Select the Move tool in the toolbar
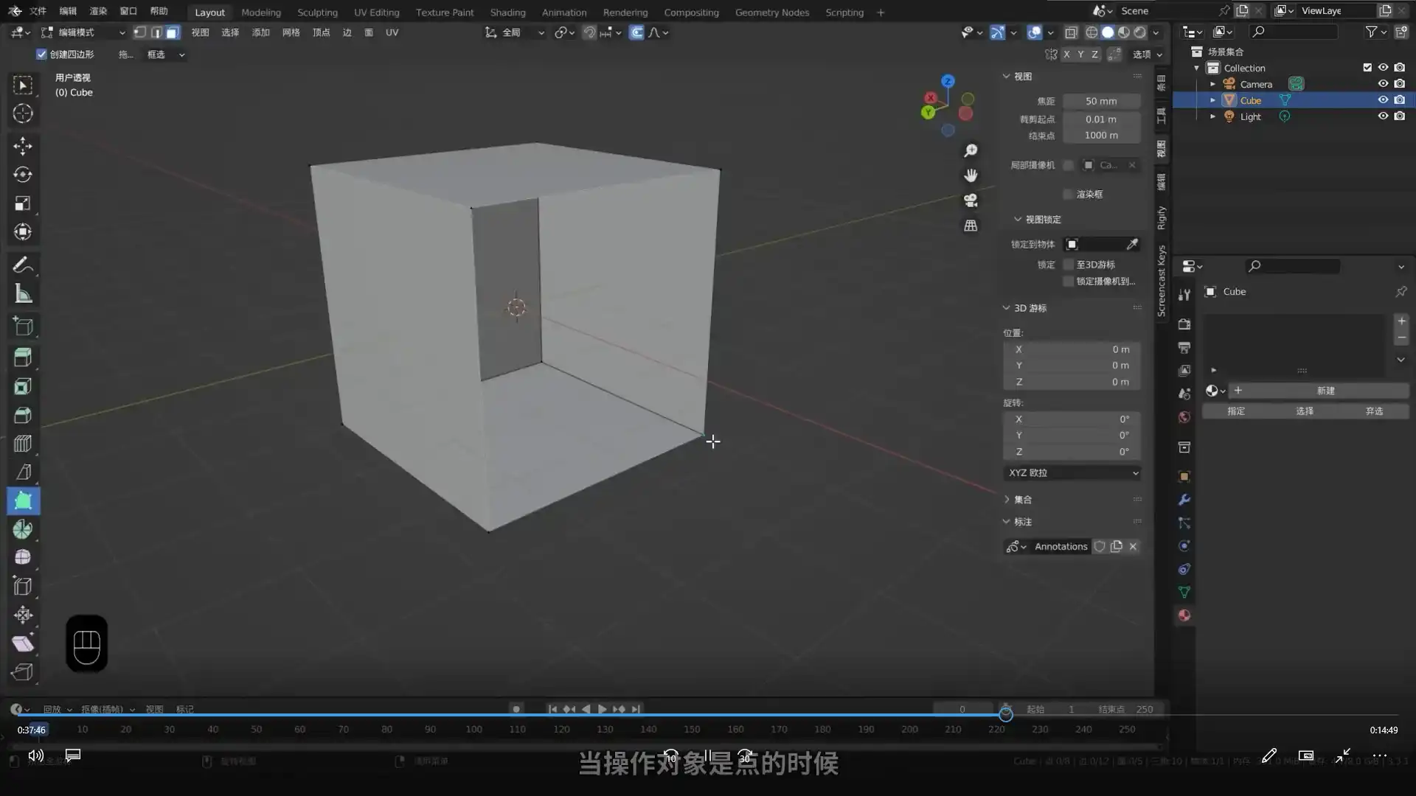 click(x=23, y=146)
